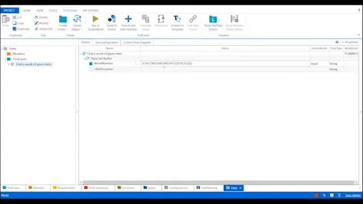The height and width of the screenshot is (204, 363).
Task: Click the down-arrow icon in status bar
Action: click(x=324, y=195)
